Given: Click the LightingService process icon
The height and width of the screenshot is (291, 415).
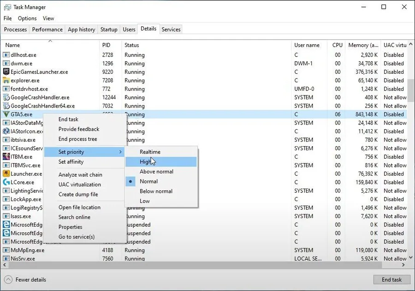Looking at the screenshot, I should (x=6, y=190).
